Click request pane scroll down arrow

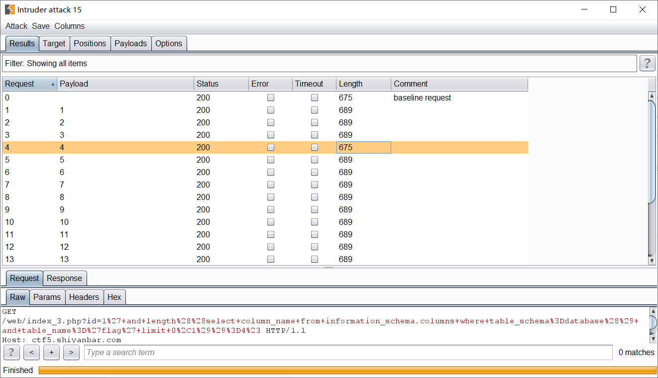pyautogui.click(x=653, y=339)
